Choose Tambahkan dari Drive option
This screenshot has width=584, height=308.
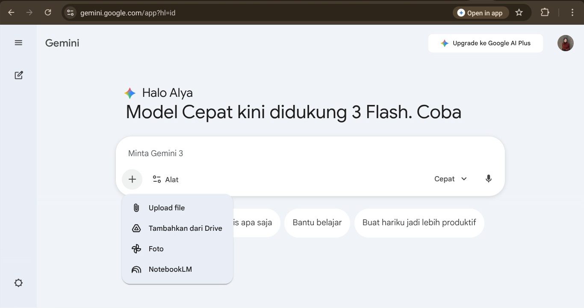(x=185, y=228)
